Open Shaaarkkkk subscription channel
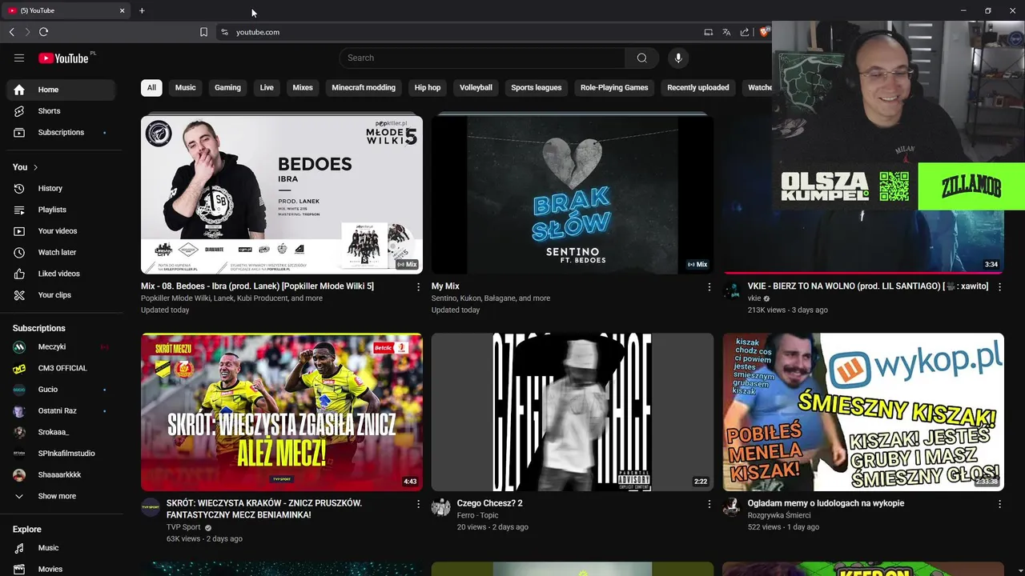 click(61, 474)
